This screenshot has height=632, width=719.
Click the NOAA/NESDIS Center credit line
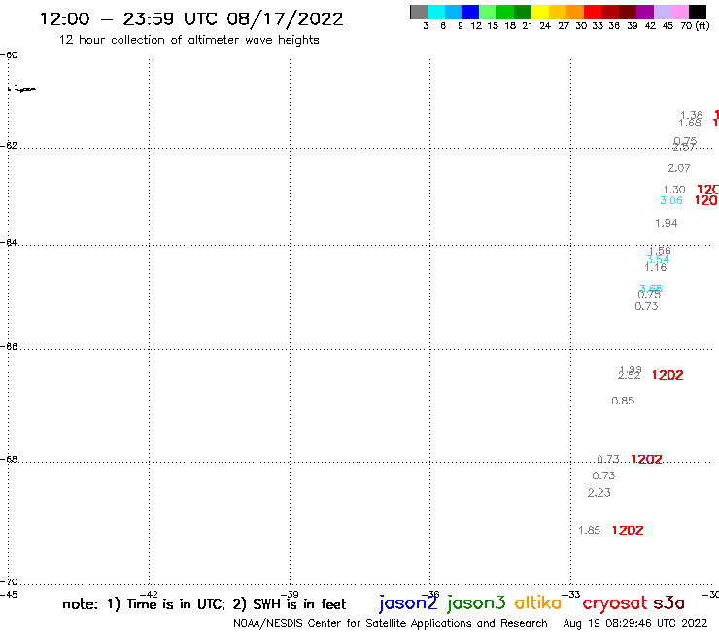391,623
